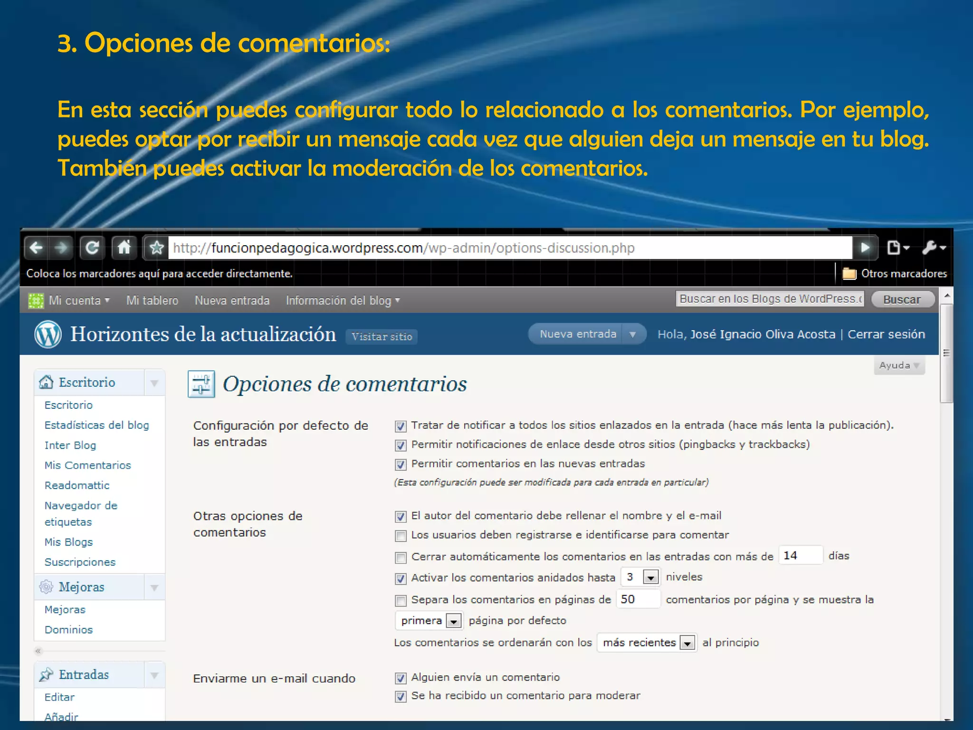
Task: Click the Buscar en los Blogs search field
Action: tap(770, 299)
